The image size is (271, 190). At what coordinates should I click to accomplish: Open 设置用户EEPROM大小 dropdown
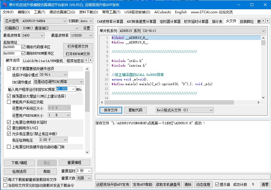[x=59, y=115]
